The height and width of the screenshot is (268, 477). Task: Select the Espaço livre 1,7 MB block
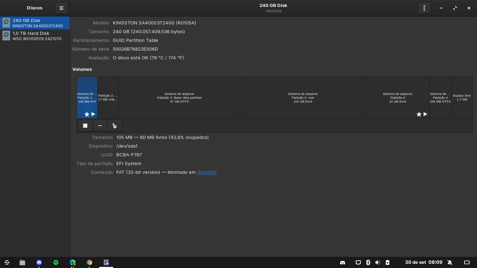pyautogui.click(x=462, y=98)
